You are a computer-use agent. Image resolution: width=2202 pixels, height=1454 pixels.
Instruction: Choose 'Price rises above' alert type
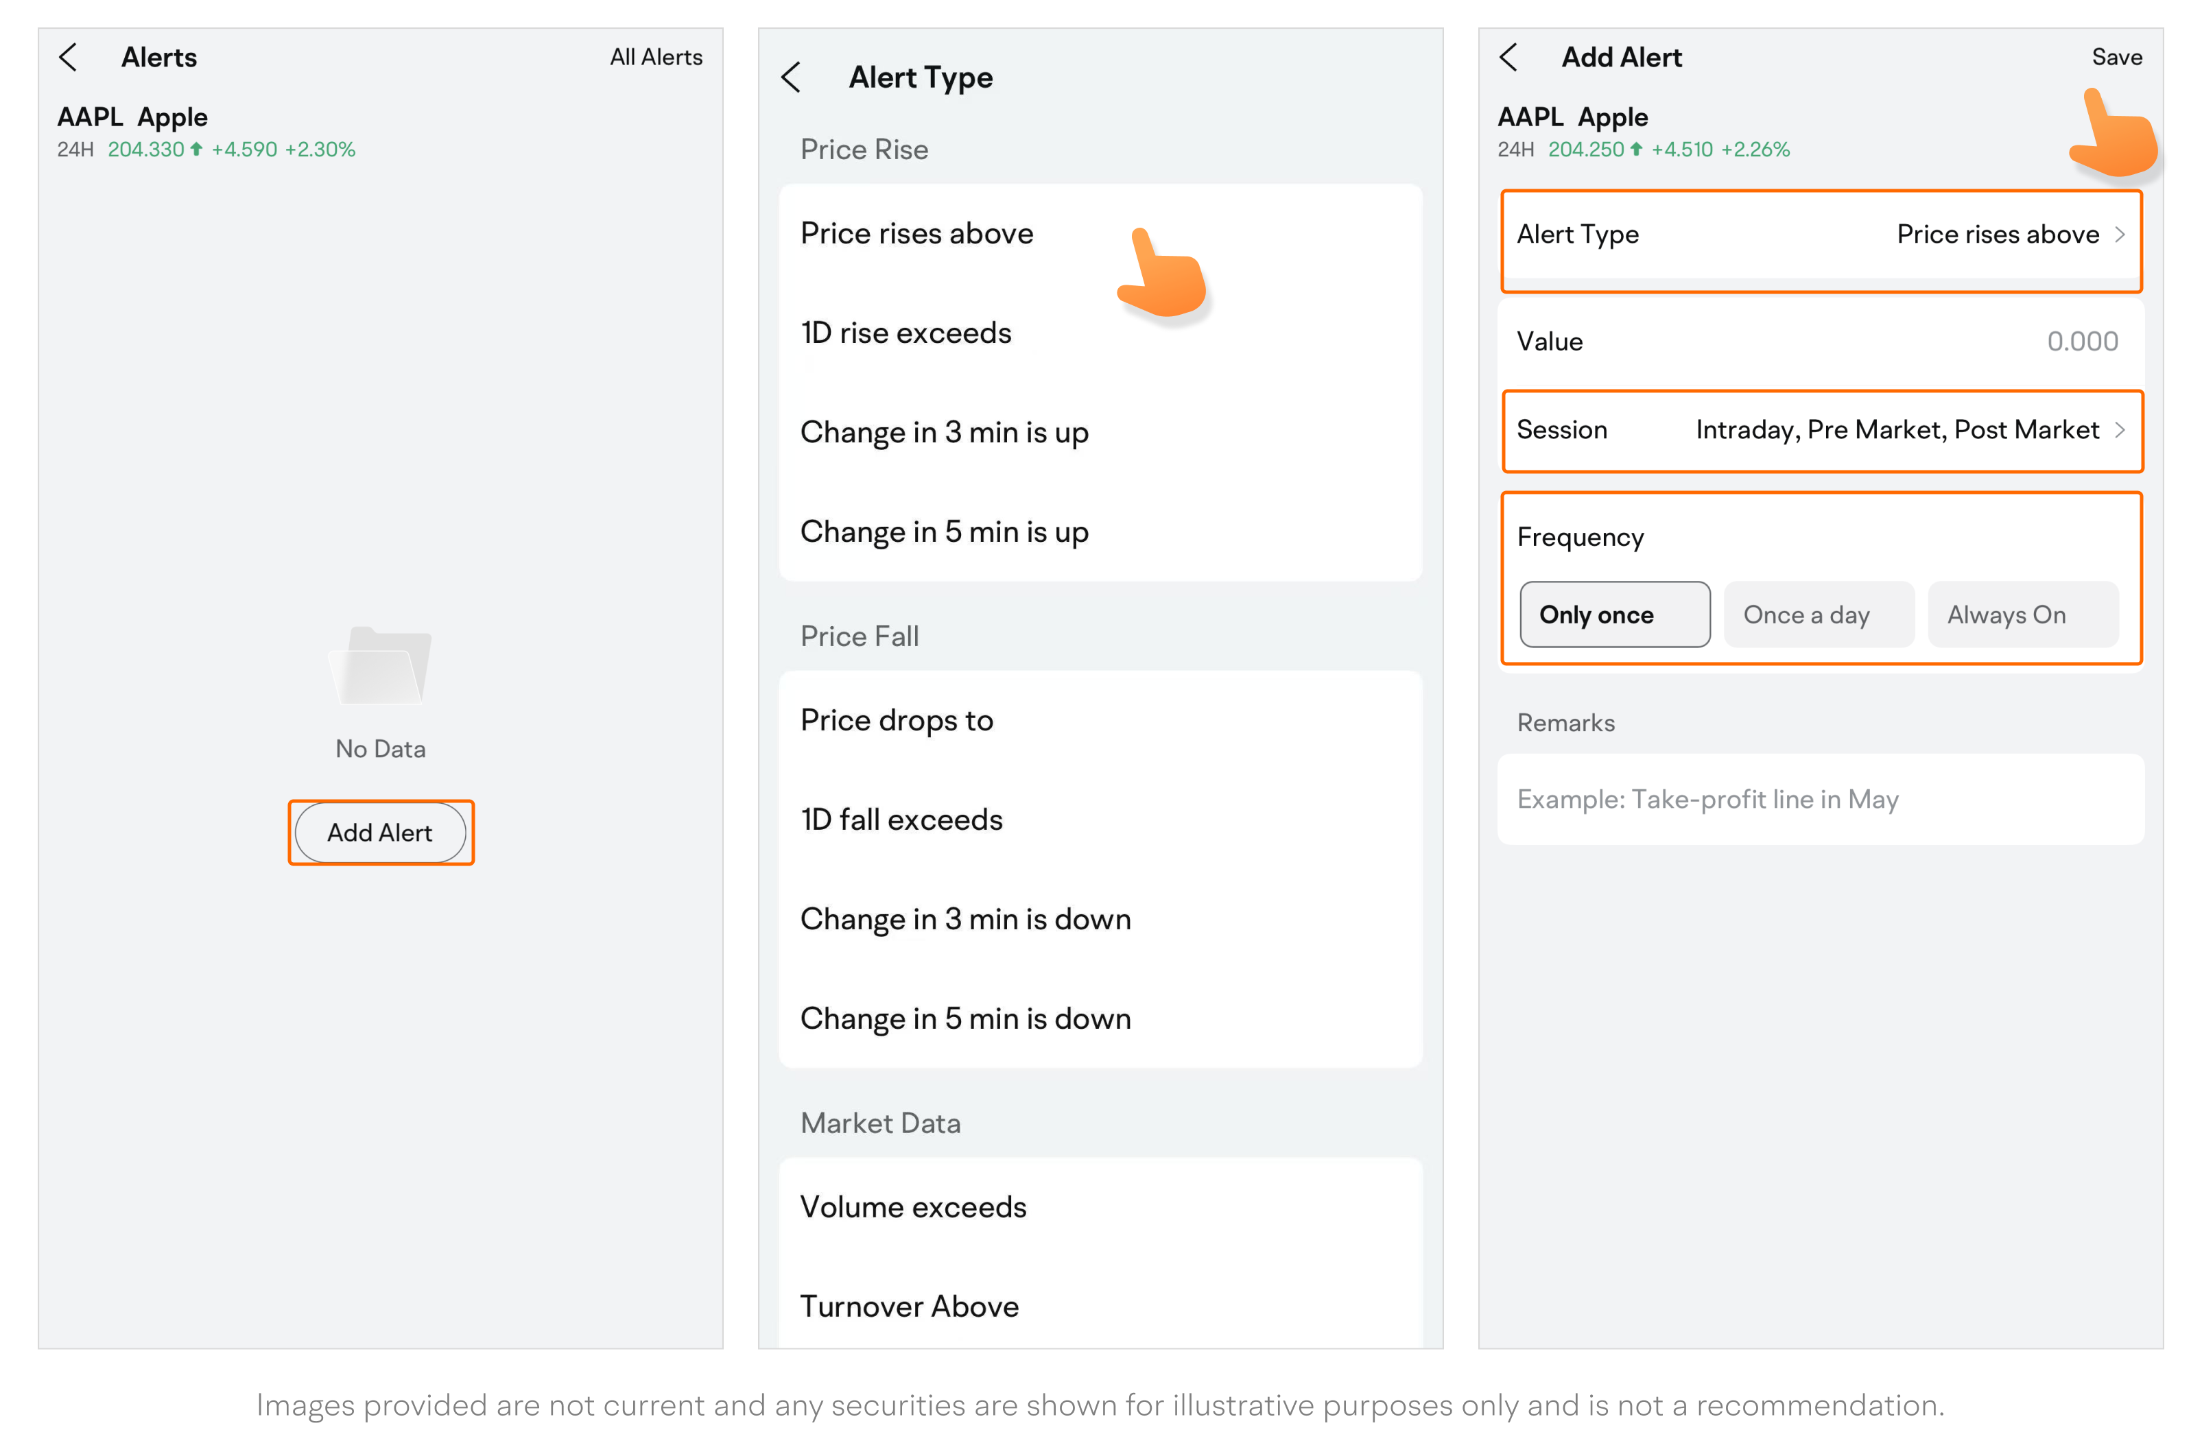[x=916, y=234]
